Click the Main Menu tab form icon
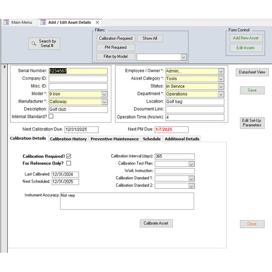This screenshot has height=272, width=272. [6, 22]
